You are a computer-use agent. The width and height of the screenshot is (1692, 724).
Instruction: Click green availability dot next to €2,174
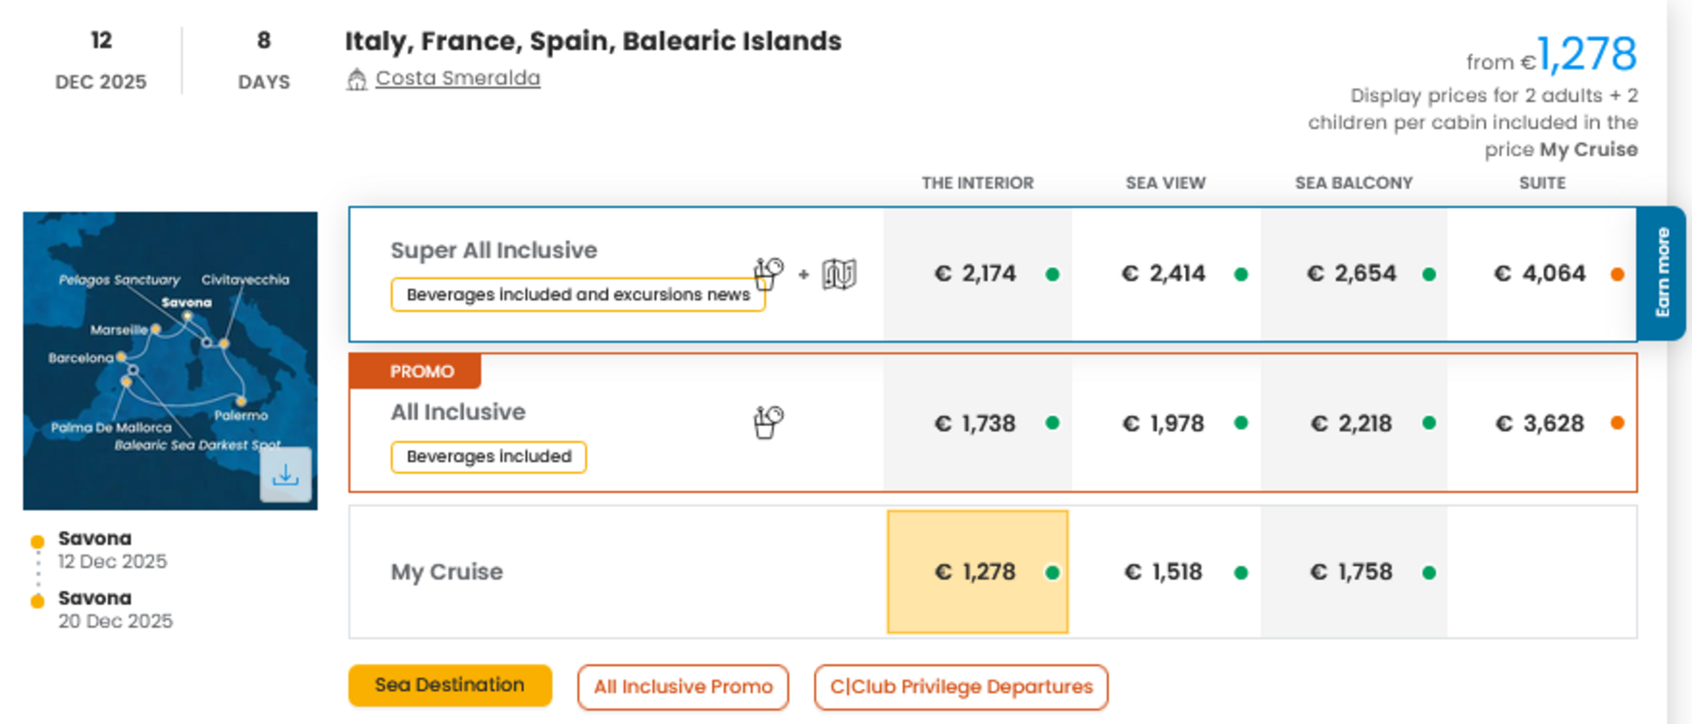[x=1052, y=274]
